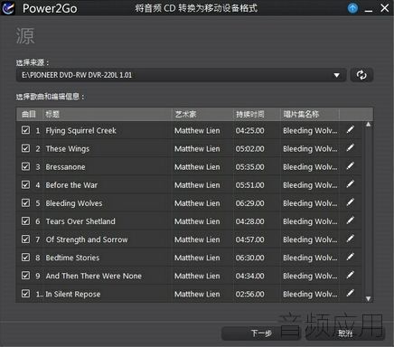
Task: Click the track list scroll down arrow
Action: click(368, 299)
